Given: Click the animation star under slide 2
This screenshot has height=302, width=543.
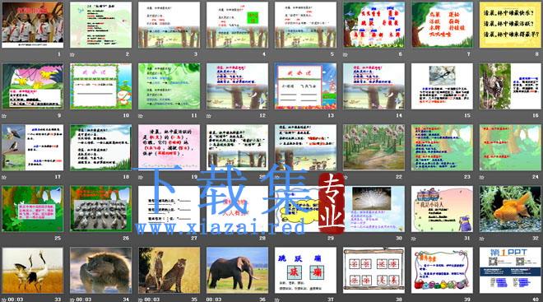Looking at the screenshot, I should (72, 54).
